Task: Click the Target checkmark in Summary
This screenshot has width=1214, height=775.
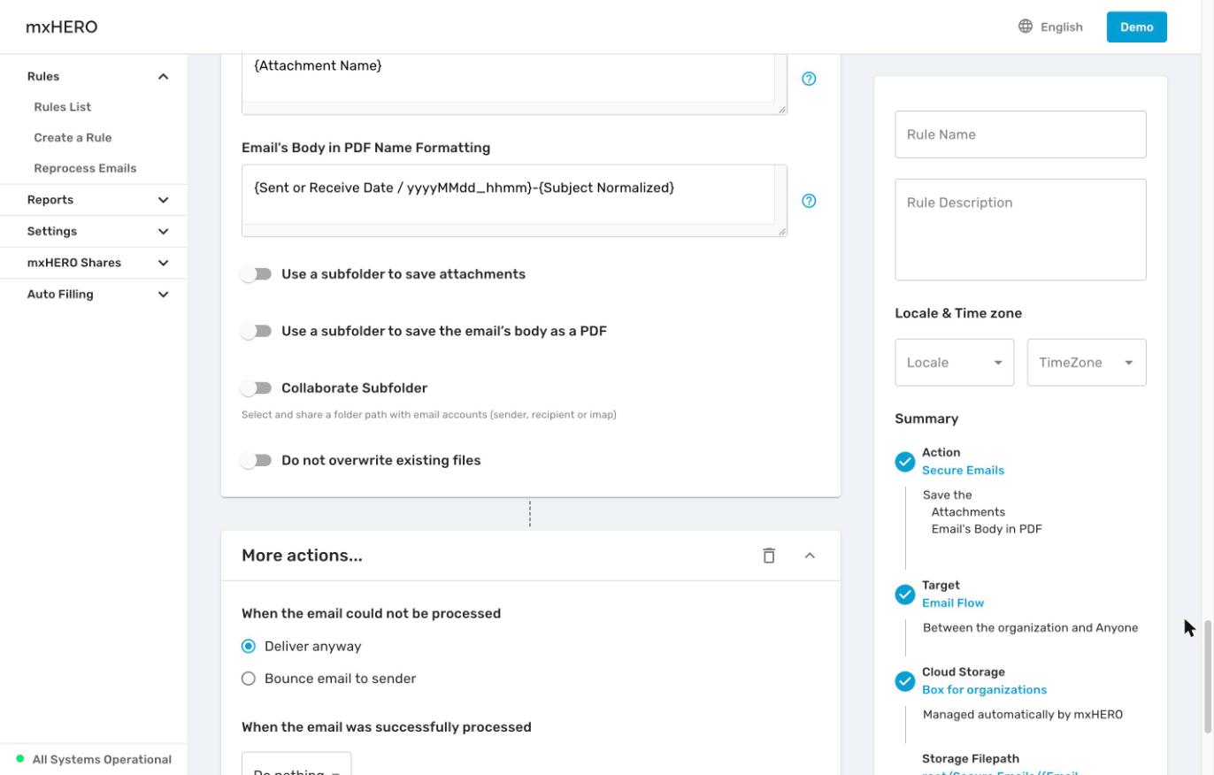Action: click(904, 595)
